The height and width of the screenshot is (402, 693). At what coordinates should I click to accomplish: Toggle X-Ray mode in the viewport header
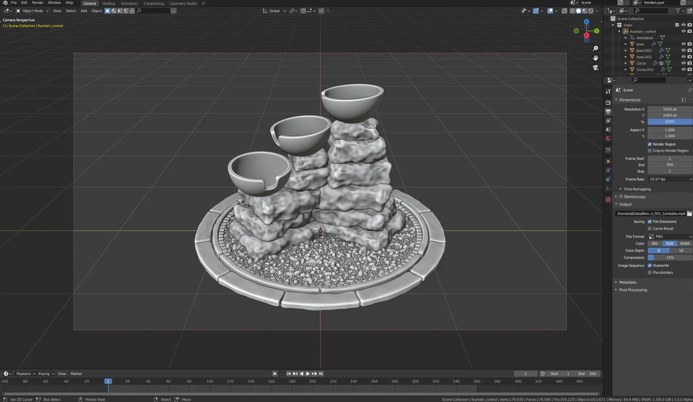pos(564,11)
